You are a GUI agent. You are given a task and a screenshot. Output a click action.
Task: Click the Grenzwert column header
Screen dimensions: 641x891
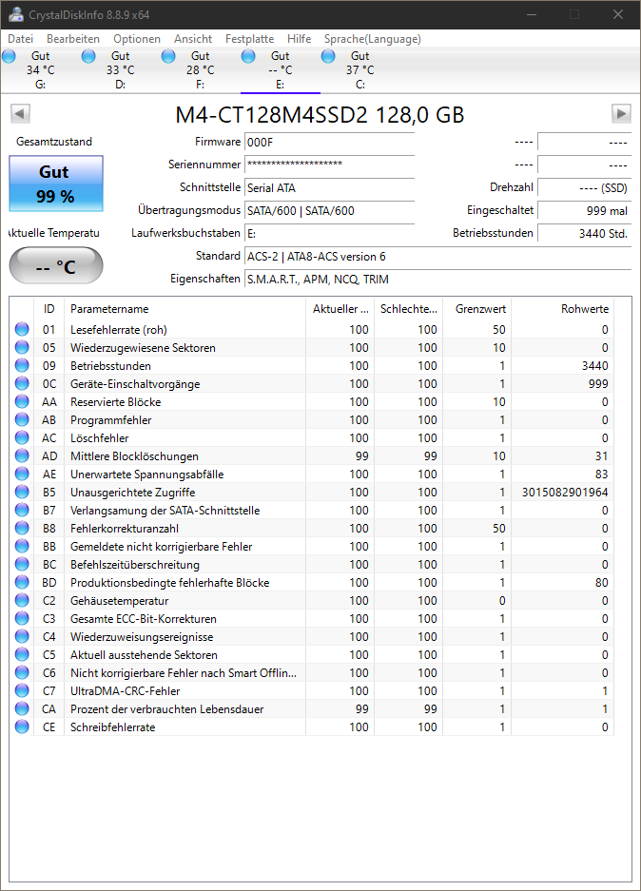476,308
